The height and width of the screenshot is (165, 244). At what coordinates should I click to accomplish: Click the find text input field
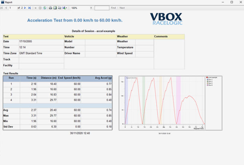(102, 8)
